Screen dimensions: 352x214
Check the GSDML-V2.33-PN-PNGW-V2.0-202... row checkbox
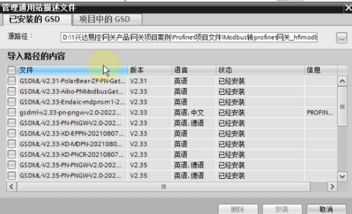[x=12, y=123]
